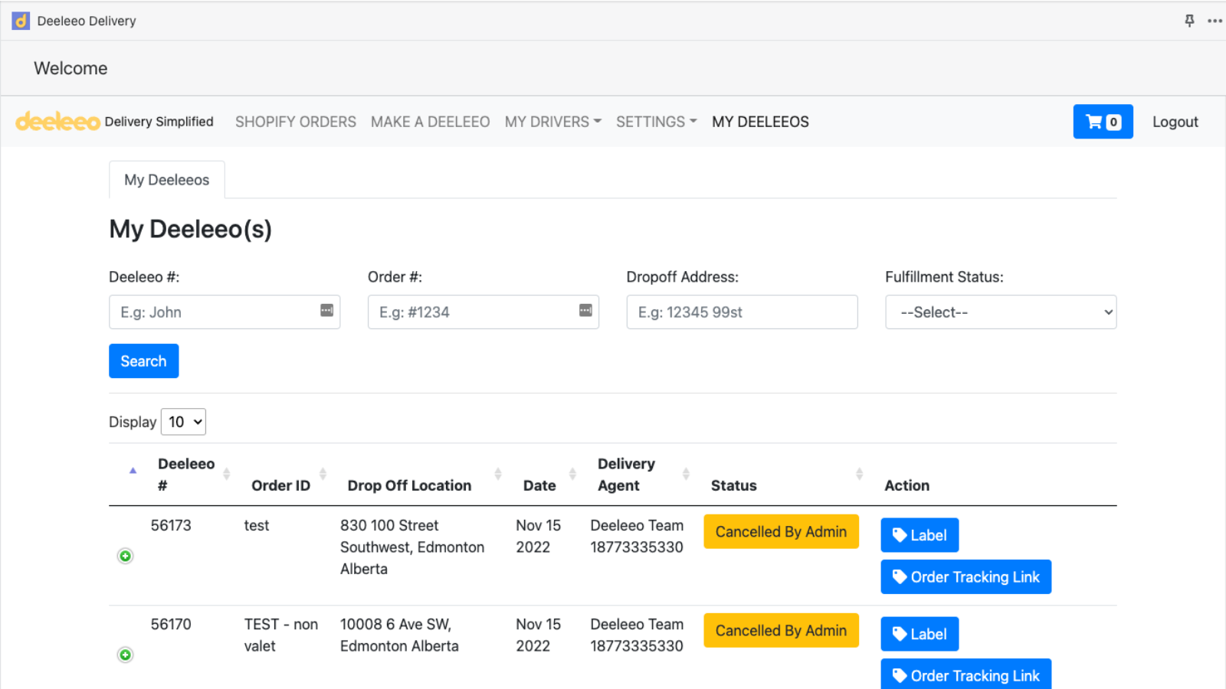Open the shopping cart icon button

click(x=1103, y=122)
